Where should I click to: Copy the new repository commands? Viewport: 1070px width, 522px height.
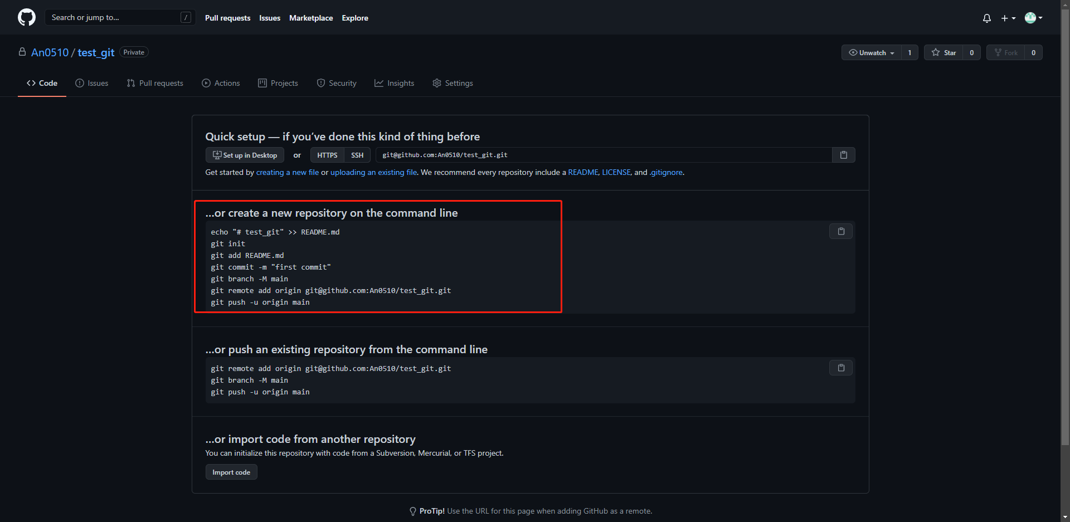pyautogui.click(x=841, y=231)
